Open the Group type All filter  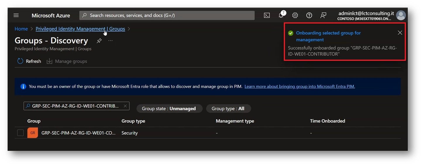pos(228,109)
